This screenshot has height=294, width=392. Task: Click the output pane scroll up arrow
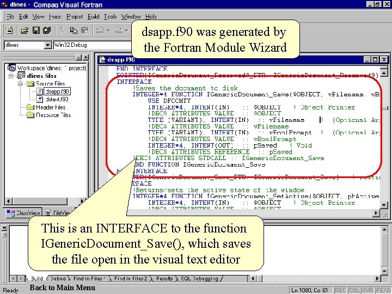(384, 229)
